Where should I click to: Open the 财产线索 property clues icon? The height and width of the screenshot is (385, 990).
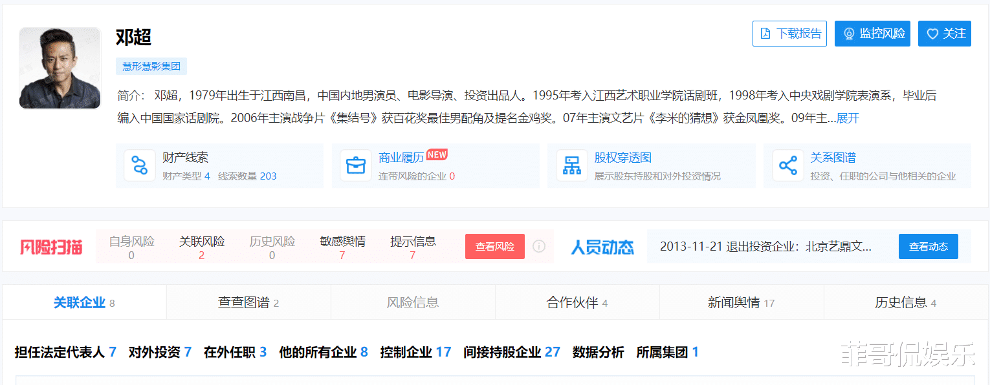pyautogui.click(x=139, y=165)
